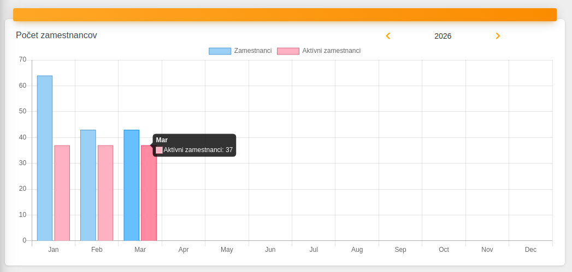Advance to next year with right chevron
This screenshot has height=272, width=572.
[498, 35]
